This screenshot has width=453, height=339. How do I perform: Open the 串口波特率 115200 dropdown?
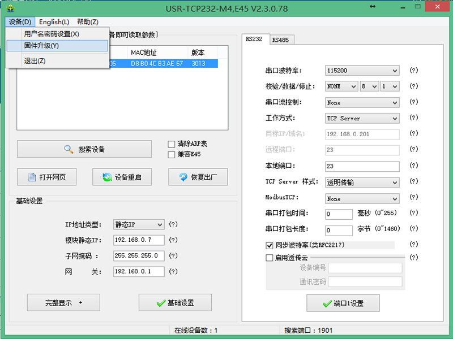(x=362, y=71)
